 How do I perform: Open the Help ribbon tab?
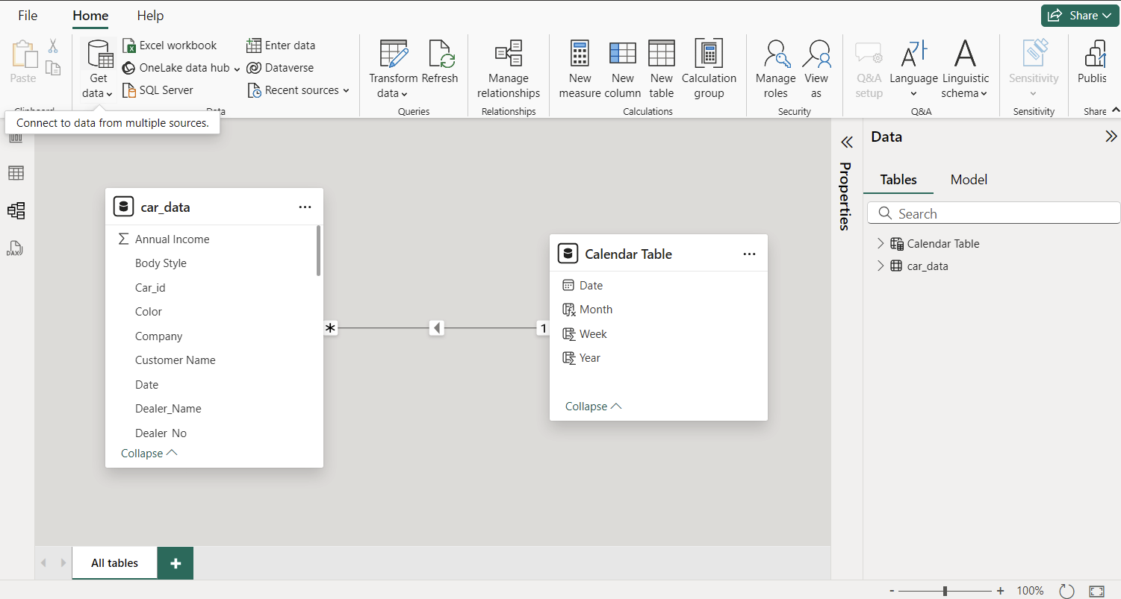tap(150, 16)
